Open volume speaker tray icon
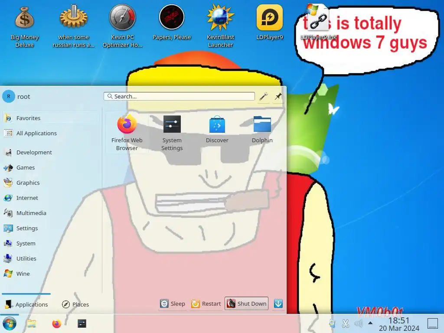This screenshot has height=333, width=444. 358,323
